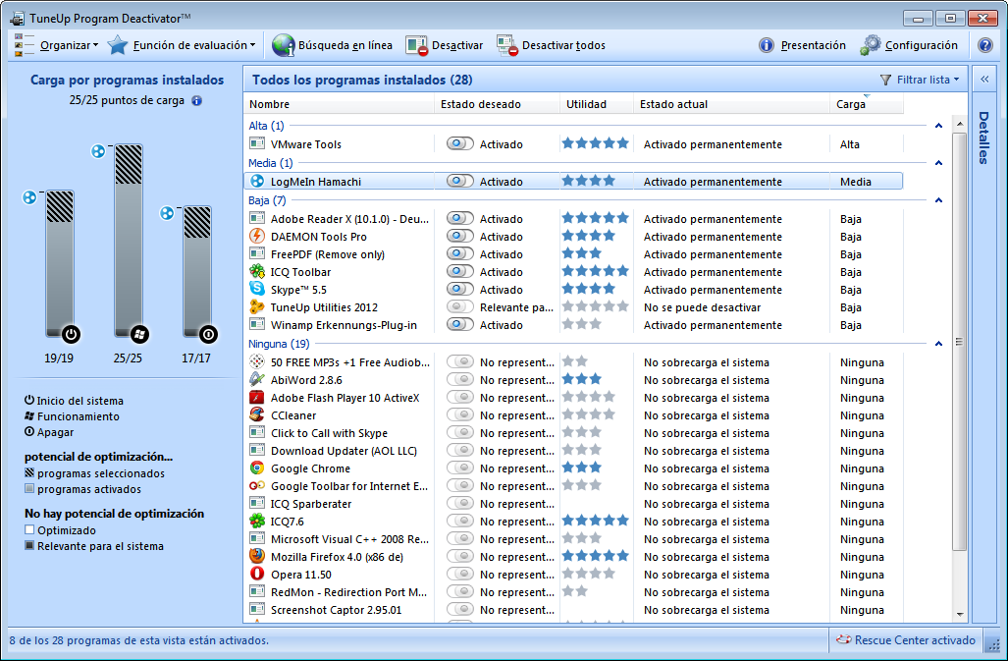The width and height of the screenshot is (1008, 661).
Task: Click the Búsqueda en línea globe icon
Action: pyautogui.click(x=283, y=45)
